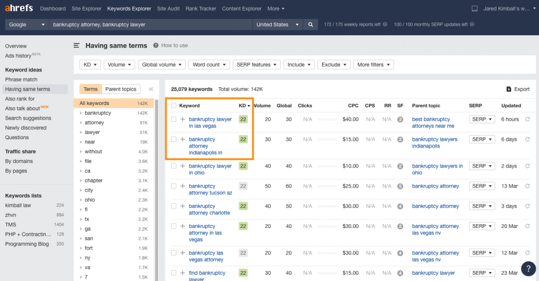
Task: Add bankruptcy attorney charlotte with plus icon
Action: tap(183, 206)
